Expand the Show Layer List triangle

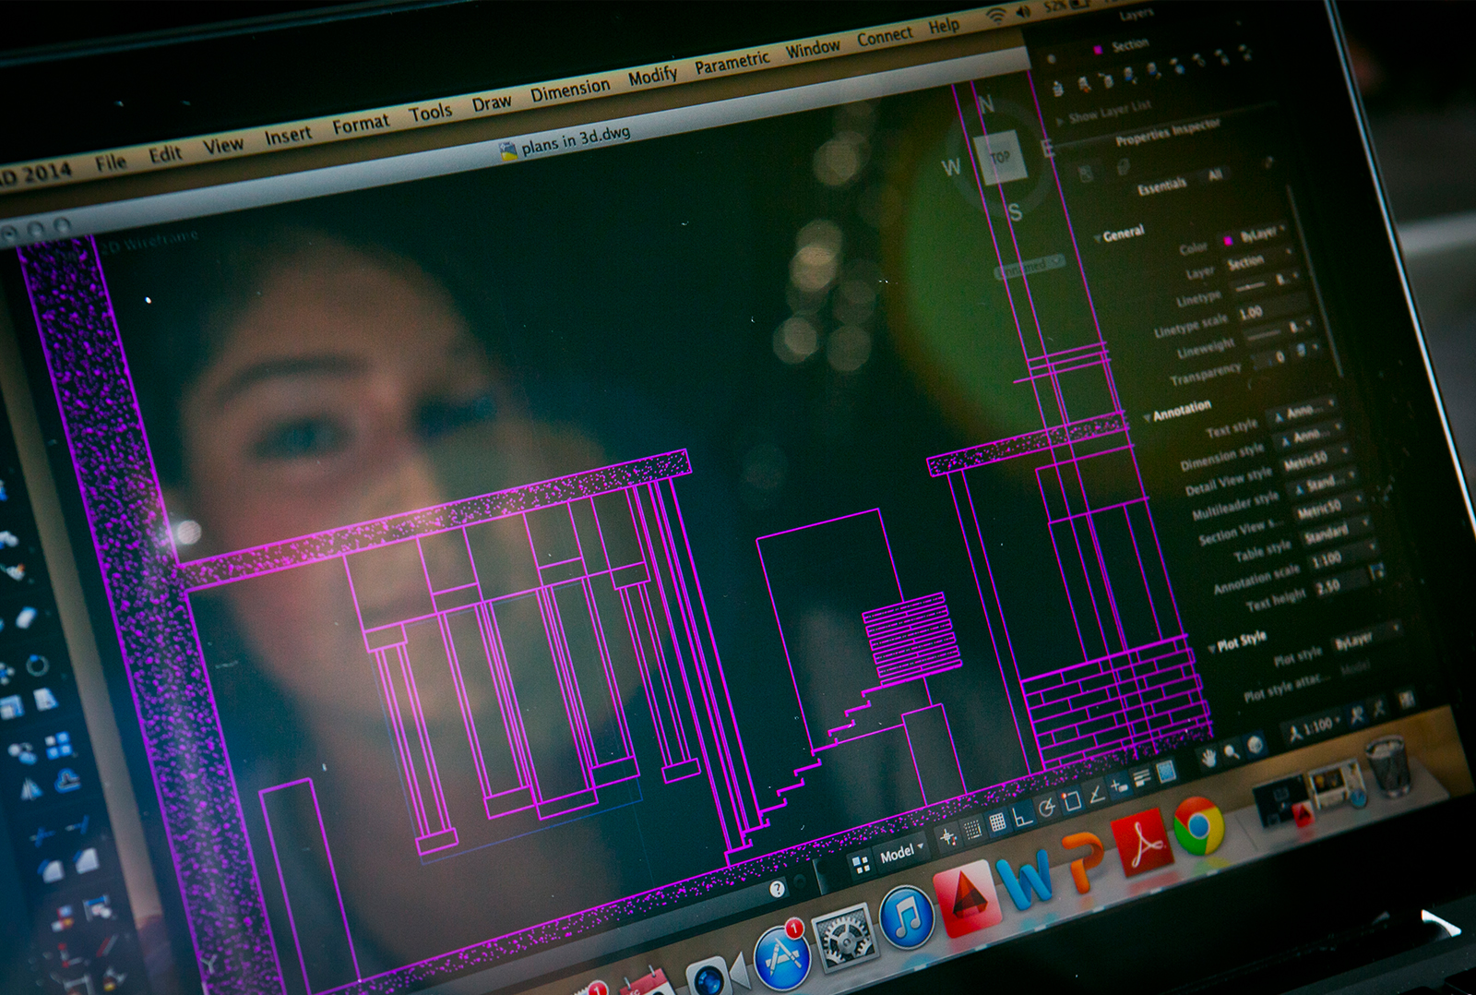click(1060, 121)
